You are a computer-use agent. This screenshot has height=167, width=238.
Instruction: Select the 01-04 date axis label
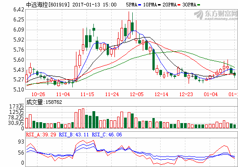(211, 94)
